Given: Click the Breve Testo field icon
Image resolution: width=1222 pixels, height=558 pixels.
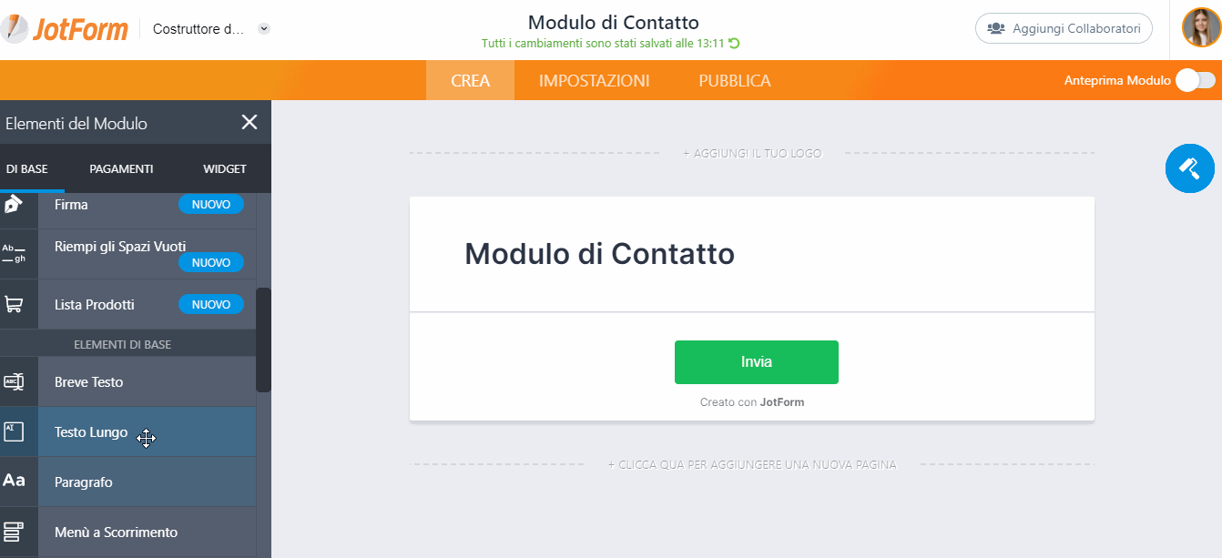Looking at the screenshot, I should coord(14,382).
